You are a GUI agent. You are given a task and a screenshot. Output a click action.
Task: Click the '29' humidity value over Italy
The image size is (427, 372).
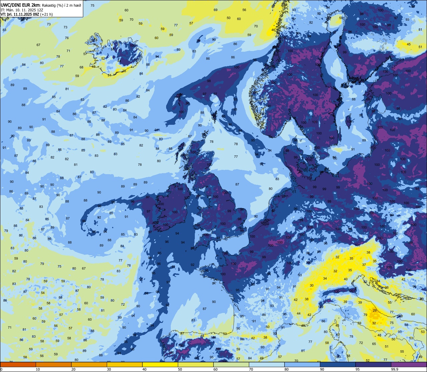tap(375, 311)
